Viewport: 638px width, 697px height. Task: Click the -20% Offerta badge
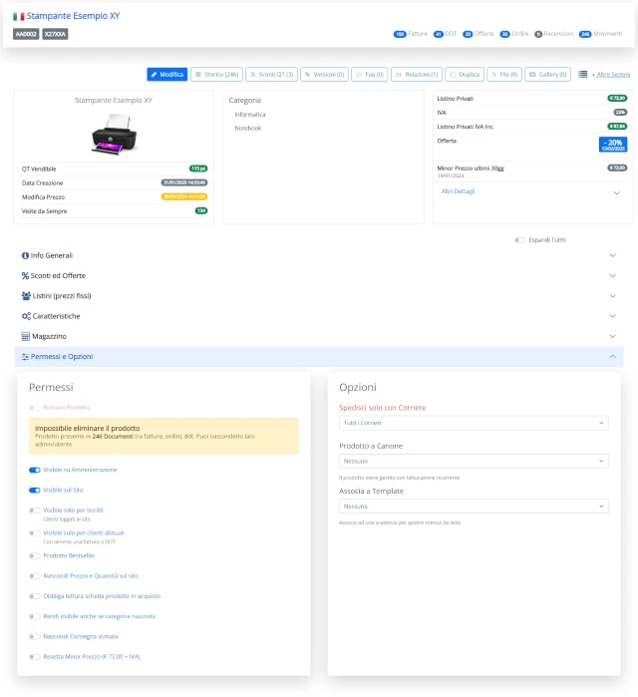(613, 145)
